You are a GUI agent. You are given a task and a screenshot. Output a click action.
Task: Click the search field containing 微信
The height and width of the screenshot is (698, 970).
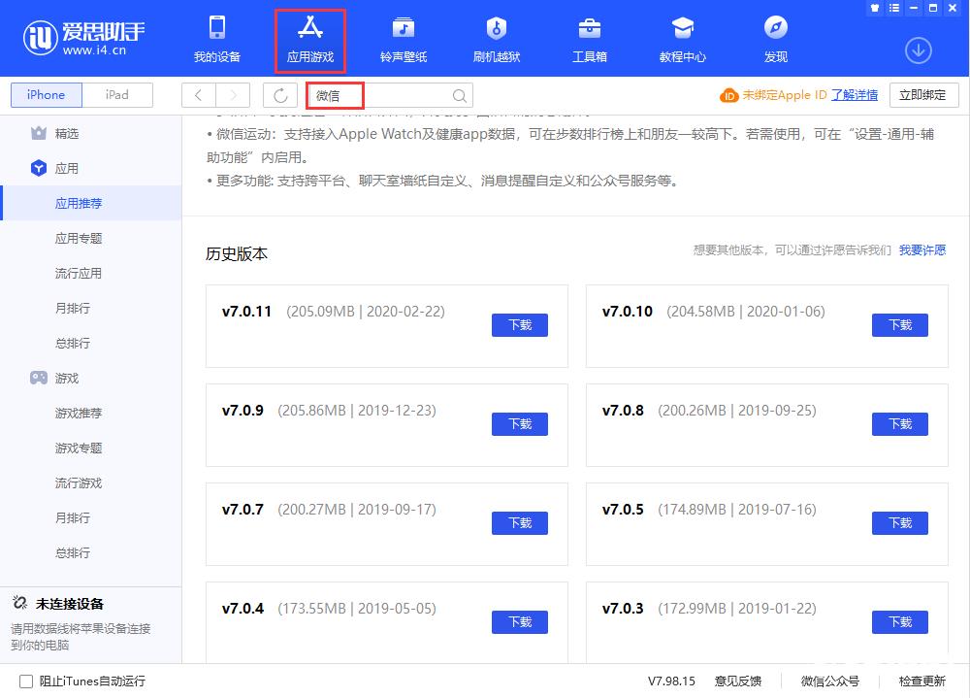click(390, 95)
